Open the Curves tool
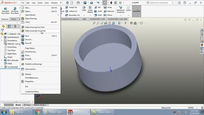The width and height of the screenshot is (204, 115). [128, 9]
